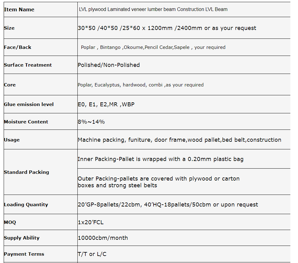The image size is (298, 263).
Task: Click the Poplar, Eucalyptus, hardwood core text
Action: (x=140, y=85)
